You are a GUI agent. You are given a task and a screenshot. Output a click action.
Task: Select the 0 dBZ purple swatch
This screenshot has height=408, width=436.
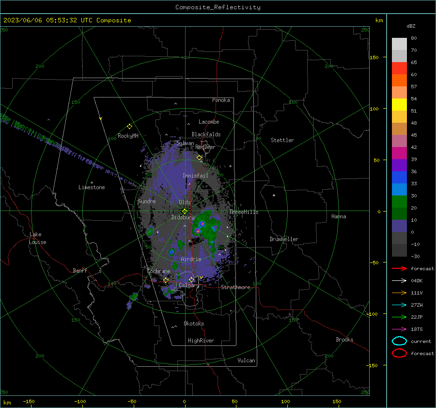399,226
